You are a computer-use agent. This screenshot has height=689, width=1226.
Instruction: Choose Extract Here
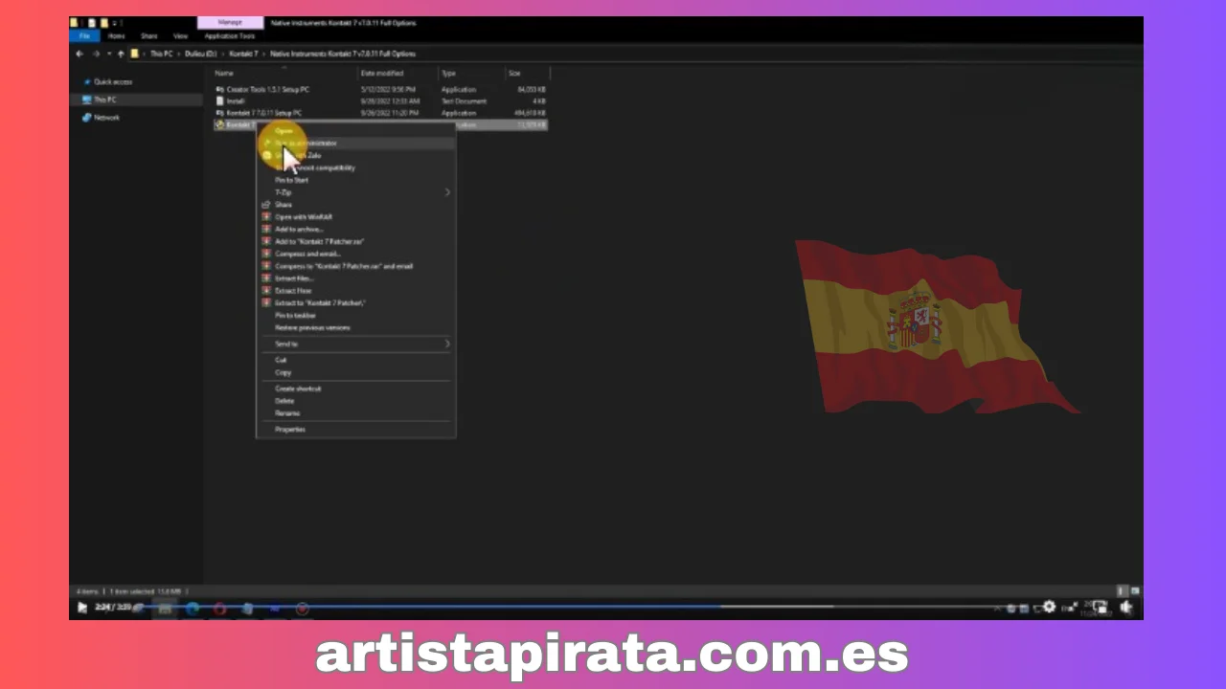(x=356, y=291)
